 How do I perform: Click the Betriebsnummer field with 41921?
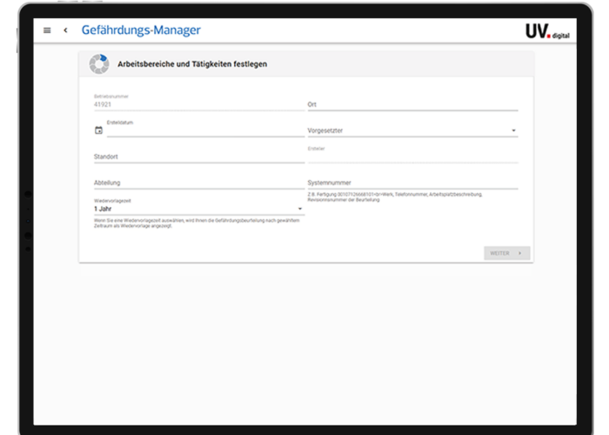pos(199,102)
